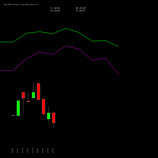158x158 pixels.
Task: Click the close value C: 12.85
Action: point(55,8)
